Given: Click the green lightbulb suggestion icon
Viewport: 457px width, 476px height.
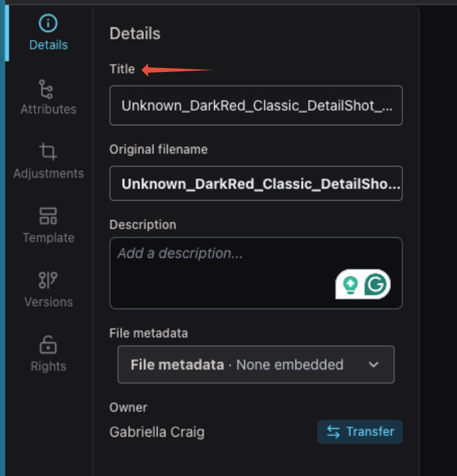Looking at the screenshot, I should point(350,285).
